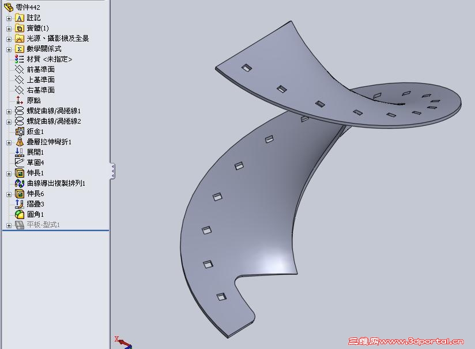This screenshot has height=349, width=475.
Task: Expand the 註記 tree node
Action: point(9,18)
